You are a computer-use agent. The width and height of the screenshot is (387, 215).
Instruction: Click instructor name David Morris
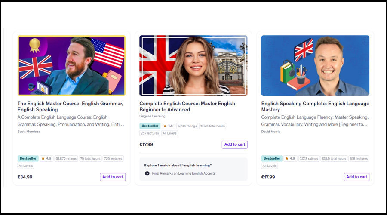tap(270, 132)
